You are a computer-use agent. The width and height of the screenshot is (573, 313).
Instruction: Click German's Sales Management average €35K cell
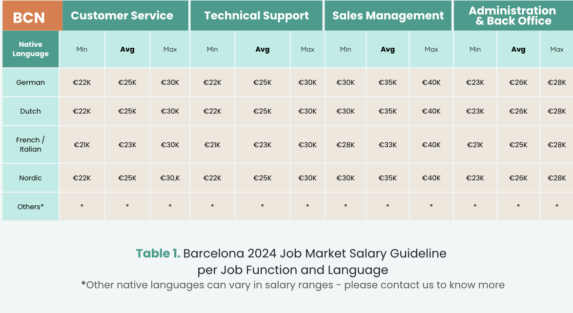coord(388,82)
